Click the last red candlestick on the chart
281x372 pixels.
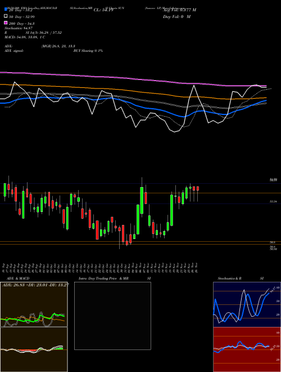pos(198,188)
